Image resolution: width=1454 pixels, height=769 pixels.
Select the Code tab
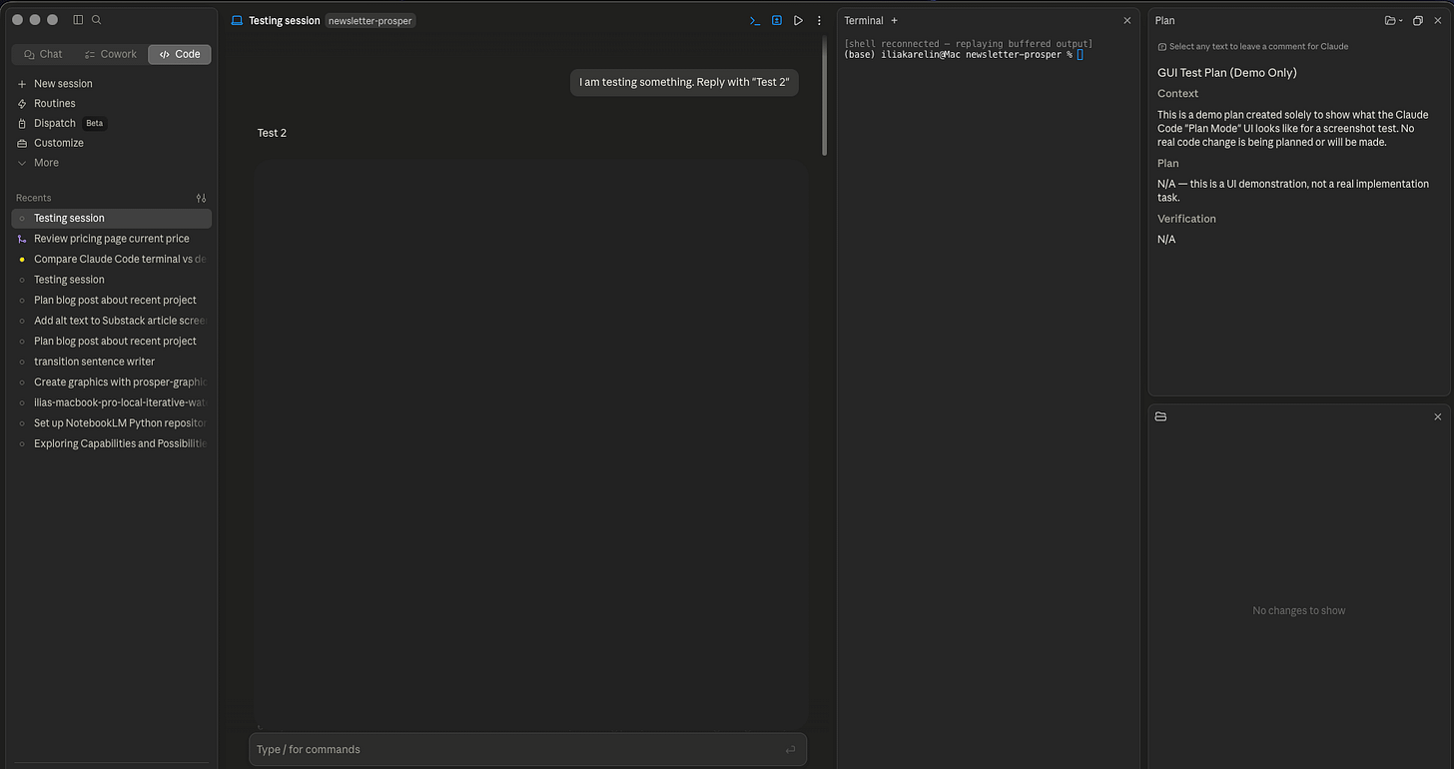pyautogui.click(x=180, y=54)
